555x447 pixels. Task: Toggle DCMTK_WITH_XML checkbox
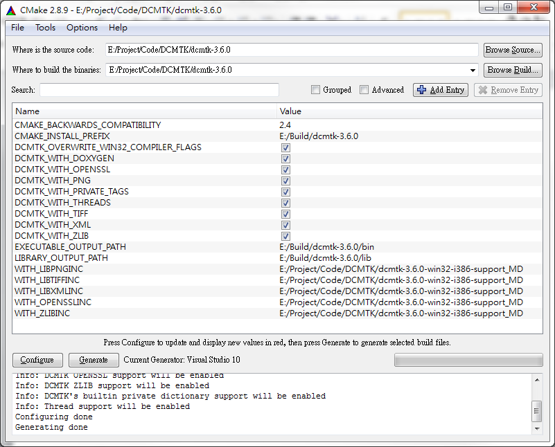point(285,225)
